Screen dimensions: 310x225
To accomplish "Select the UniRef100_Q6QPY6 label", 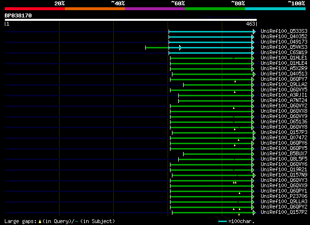I will tap(284, 143).
